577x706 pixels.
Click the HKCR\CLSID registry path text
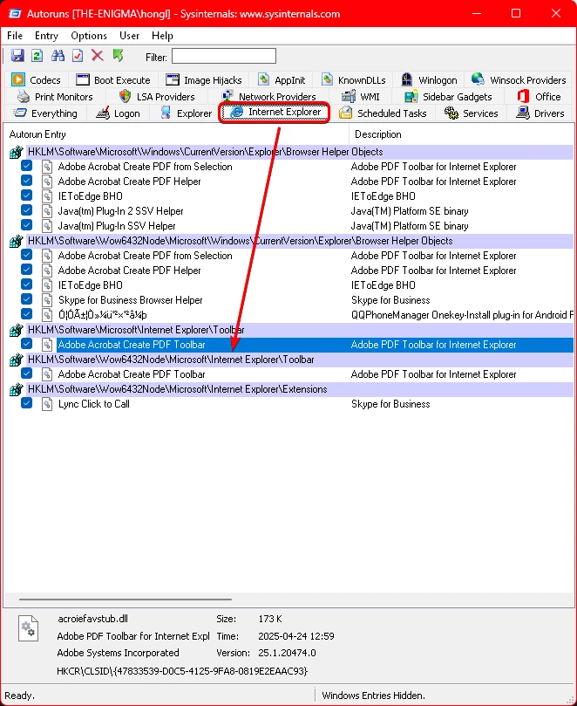point(182,671)
